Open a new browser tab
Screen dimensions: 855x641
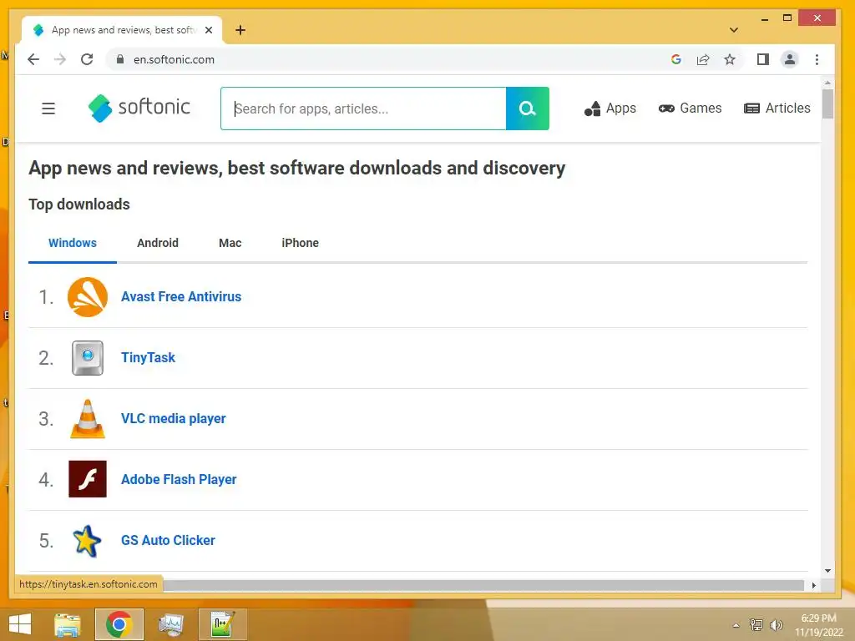240,30
